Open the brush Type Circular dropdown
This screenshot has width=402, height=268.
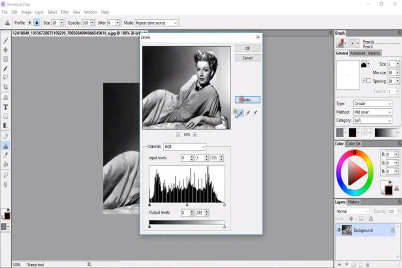click(x=373, y=103)
